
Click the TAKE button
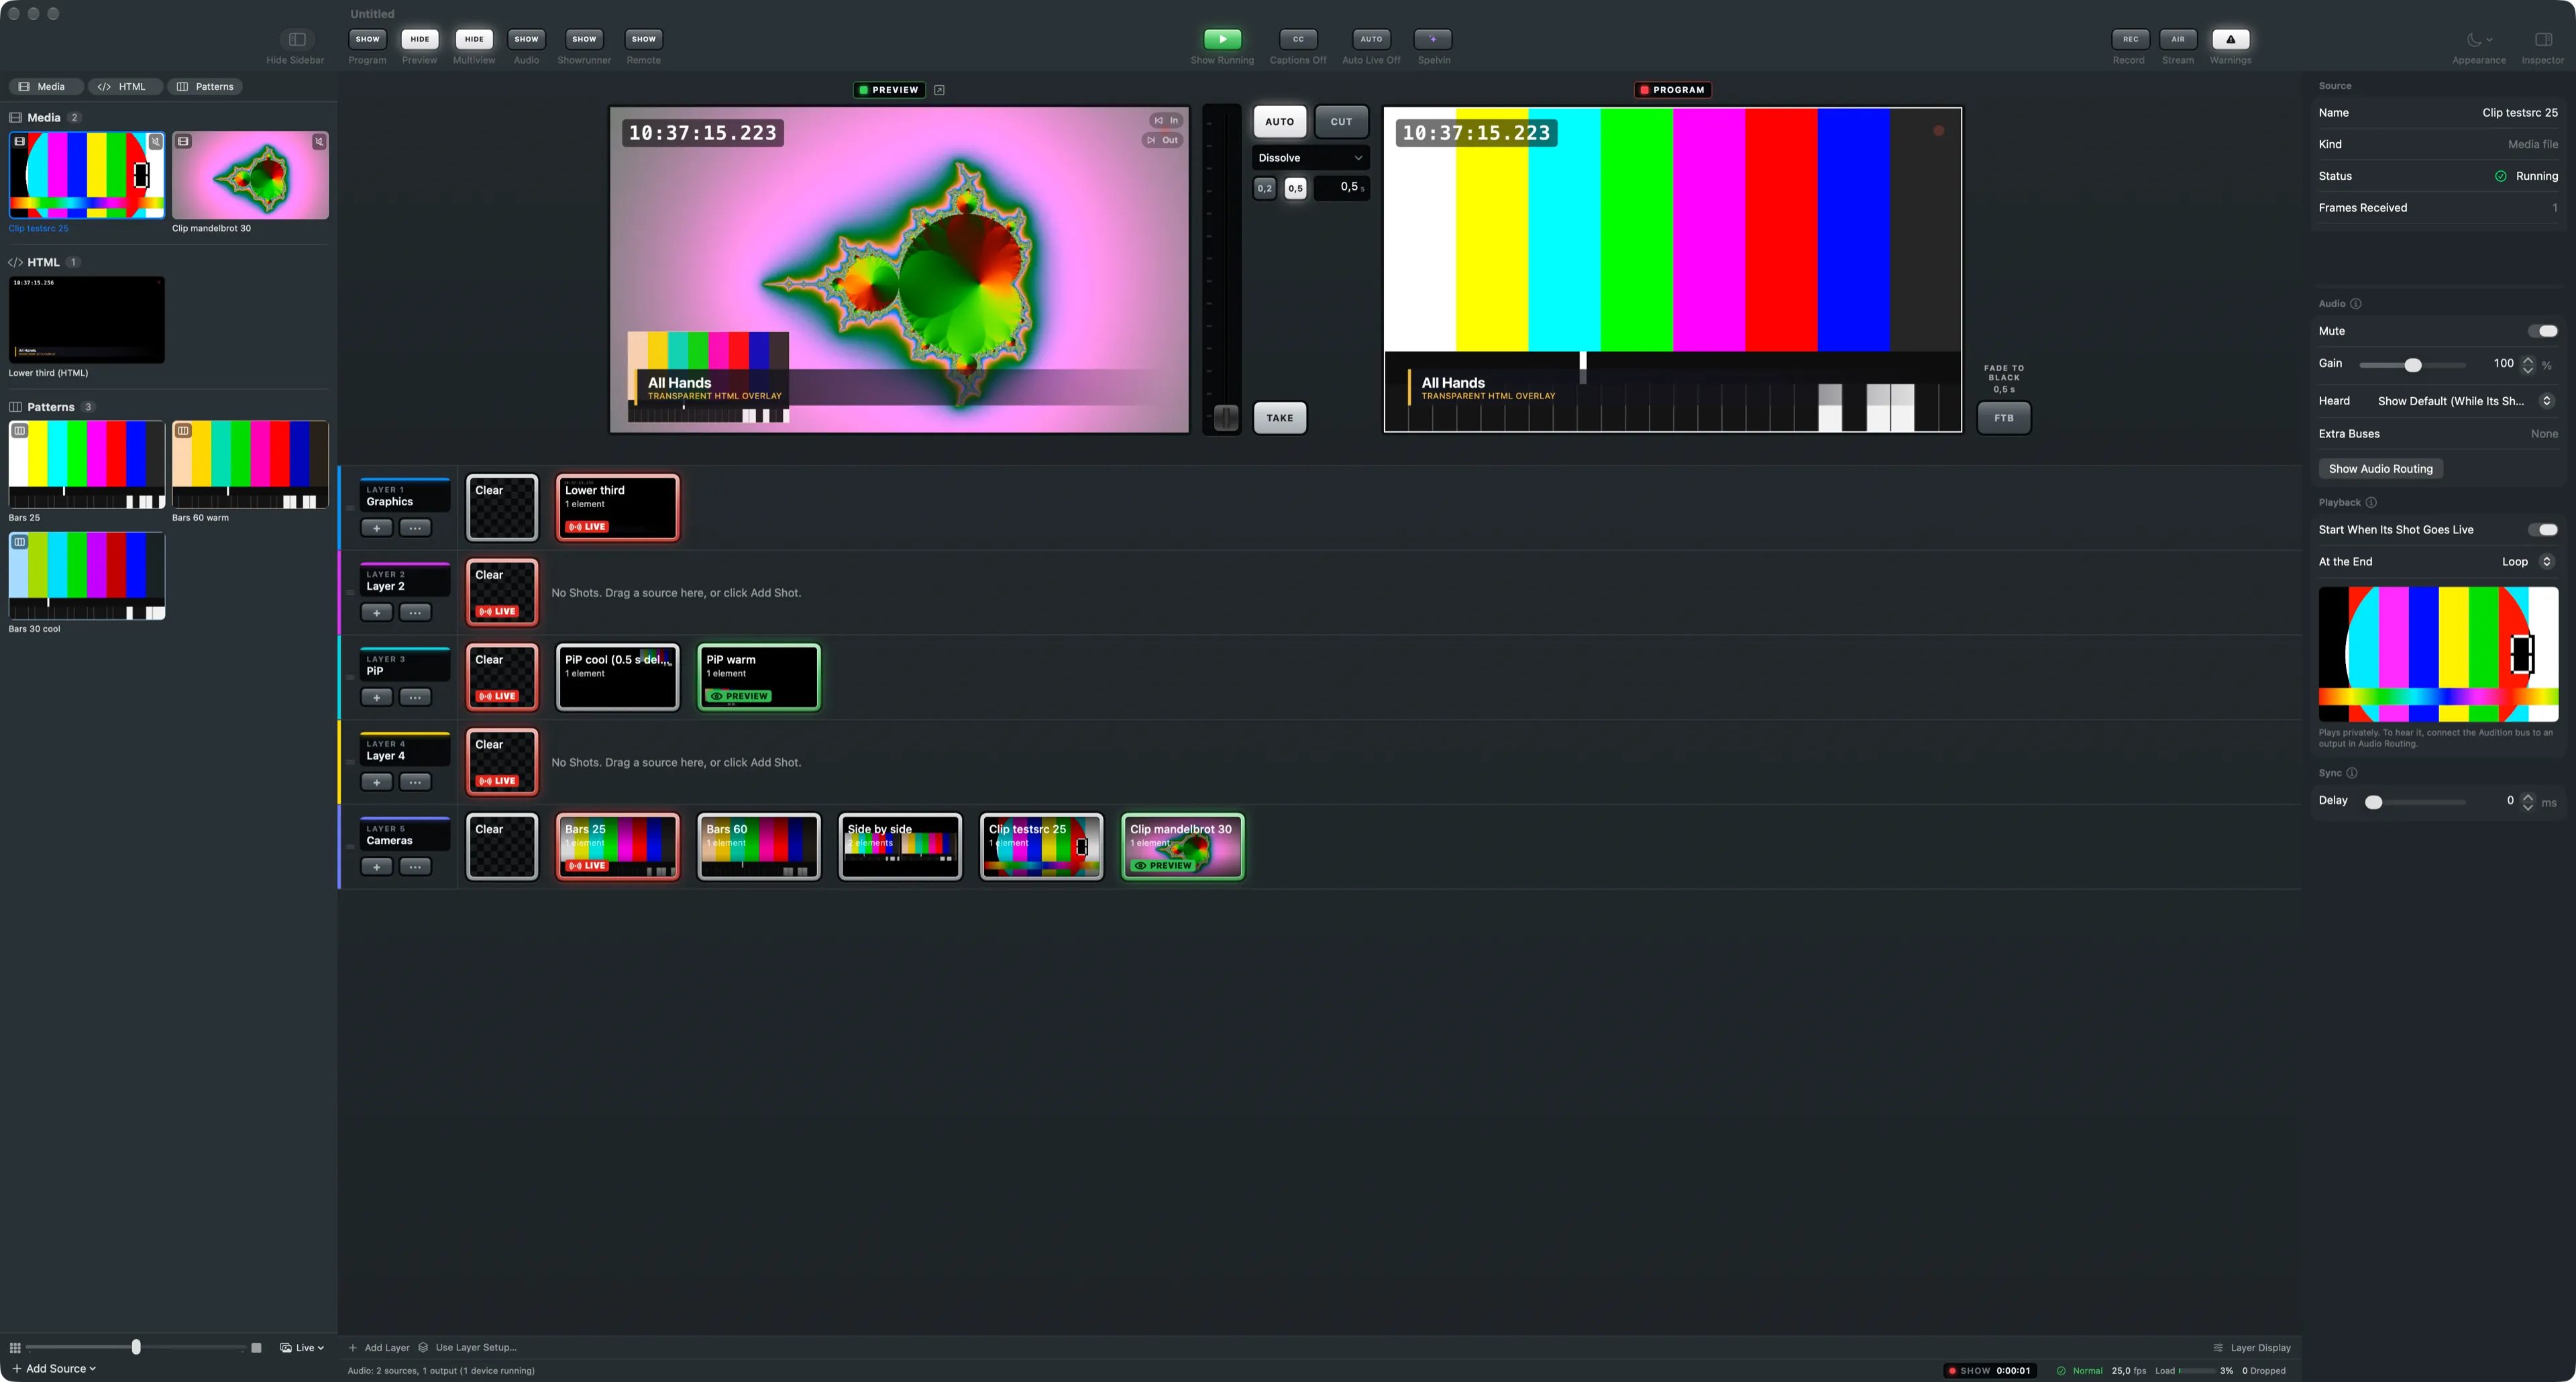pos(1280,418)
